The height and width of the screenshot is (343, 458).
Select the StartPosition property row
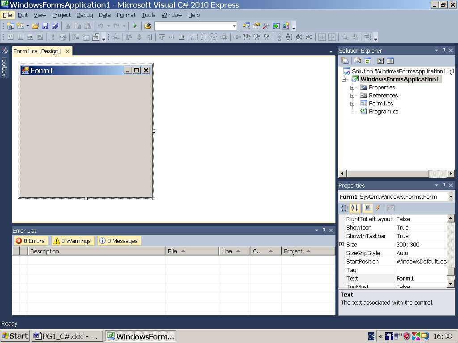393,262
